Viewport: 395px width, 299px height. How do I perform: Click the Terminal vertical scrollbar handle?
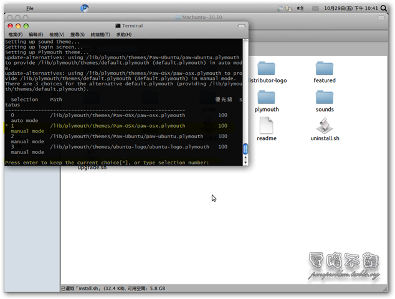point(245,149)
